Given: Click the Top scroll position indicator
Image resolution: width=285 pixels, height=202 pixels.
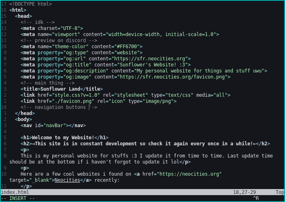Looking at the screenshot, I should pyautogui.click(x=279, y=192).
